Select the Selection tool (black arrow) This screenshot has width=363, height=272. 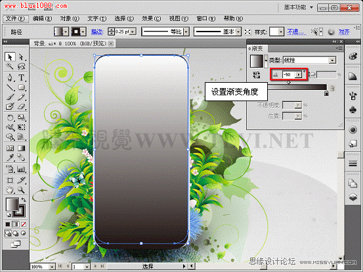click(x=10, y=57)
